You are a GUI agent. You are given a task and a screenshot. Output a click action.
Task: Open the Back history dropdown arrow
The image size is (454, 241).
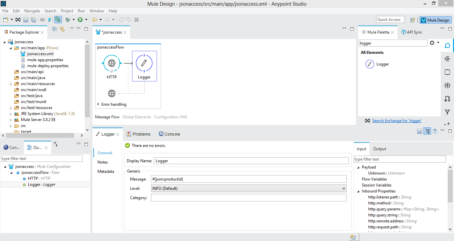[100, 20]
